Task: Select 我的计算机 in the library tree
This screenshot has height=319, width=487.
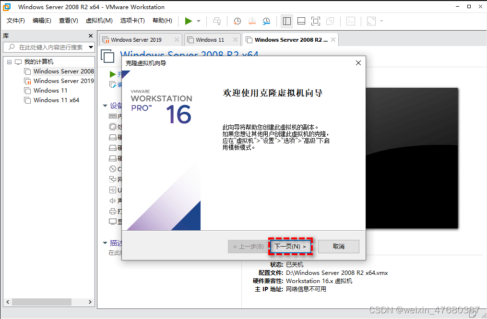Action: [x=39, y=62]
